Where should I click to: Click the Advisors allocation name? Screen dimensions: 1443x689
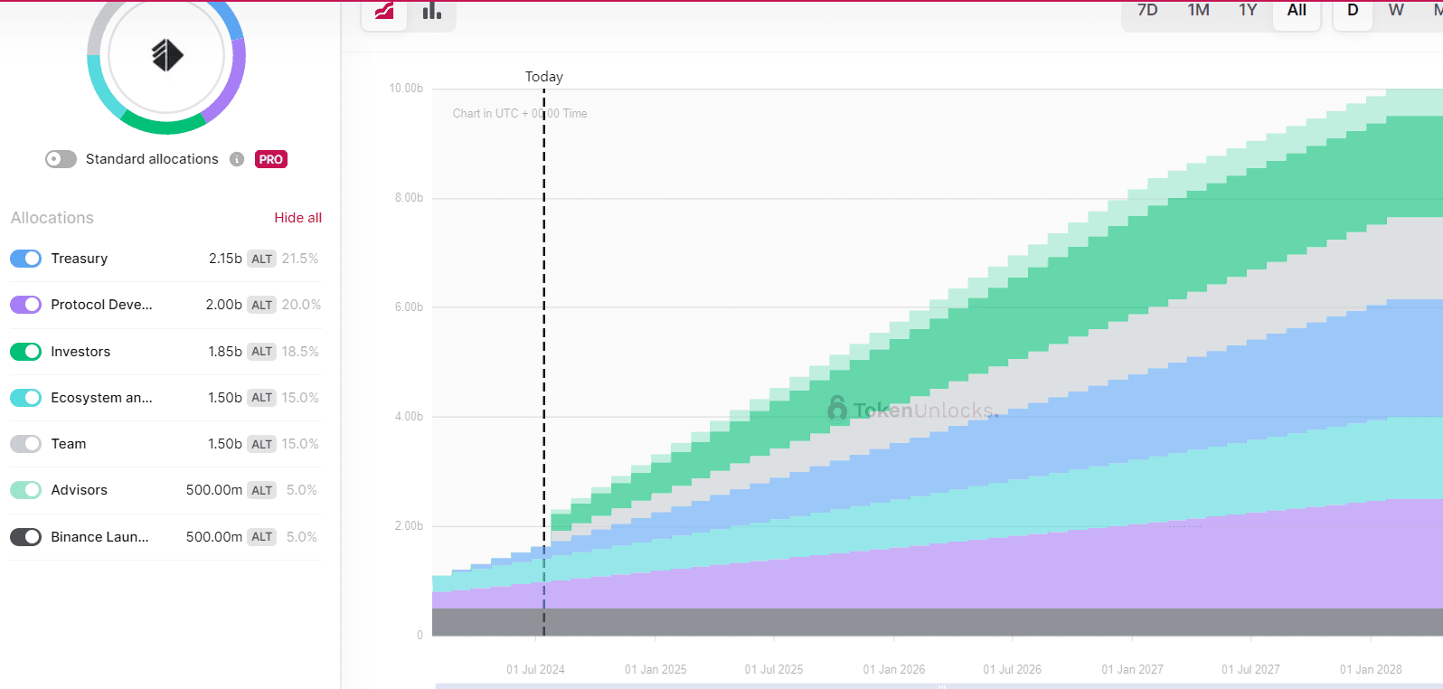79,490
